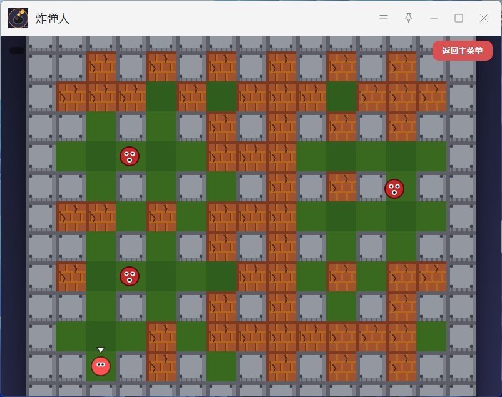Click the red enemy closest to the player
This screenshot has height=397, width=502.
point(130,276)
